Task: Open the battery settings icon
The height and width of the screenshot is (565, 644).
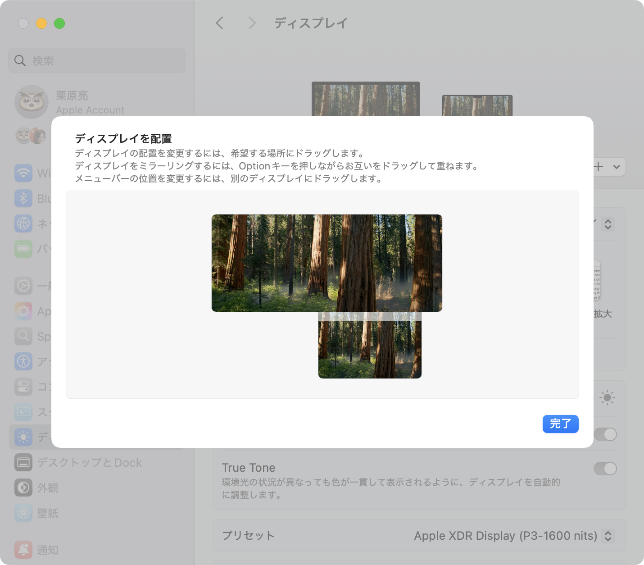Action: pos(23,249)
